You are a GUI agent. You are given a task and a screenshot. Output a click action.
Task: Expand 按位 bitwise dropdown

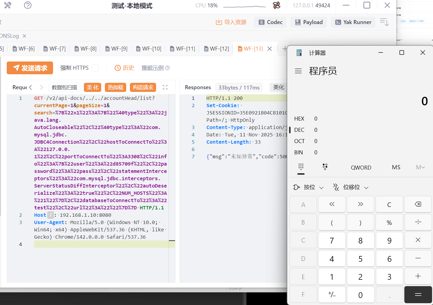point(308,187)
